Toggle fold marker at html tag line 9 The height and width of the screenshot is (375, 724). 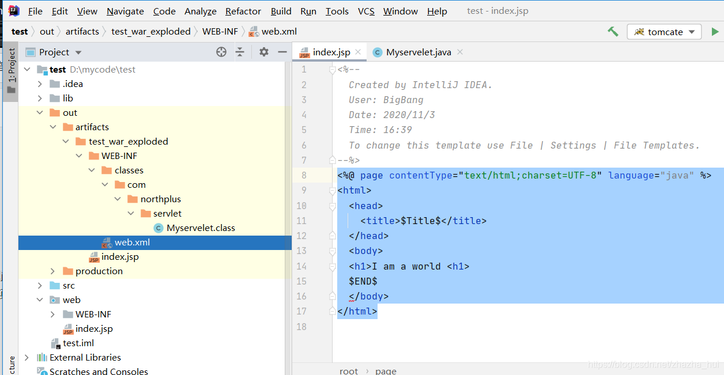click(332, 191)
